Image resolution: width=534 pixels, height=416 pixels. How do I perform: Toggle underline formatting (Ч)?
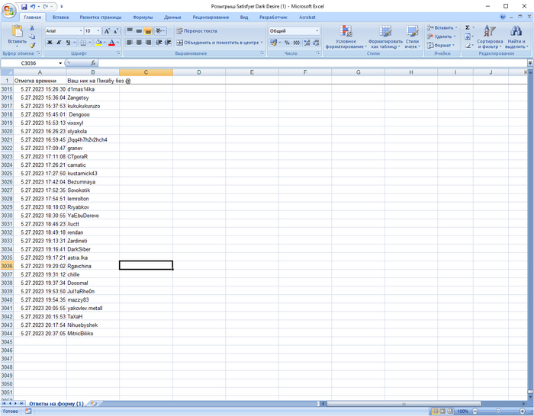click(68, 43)
